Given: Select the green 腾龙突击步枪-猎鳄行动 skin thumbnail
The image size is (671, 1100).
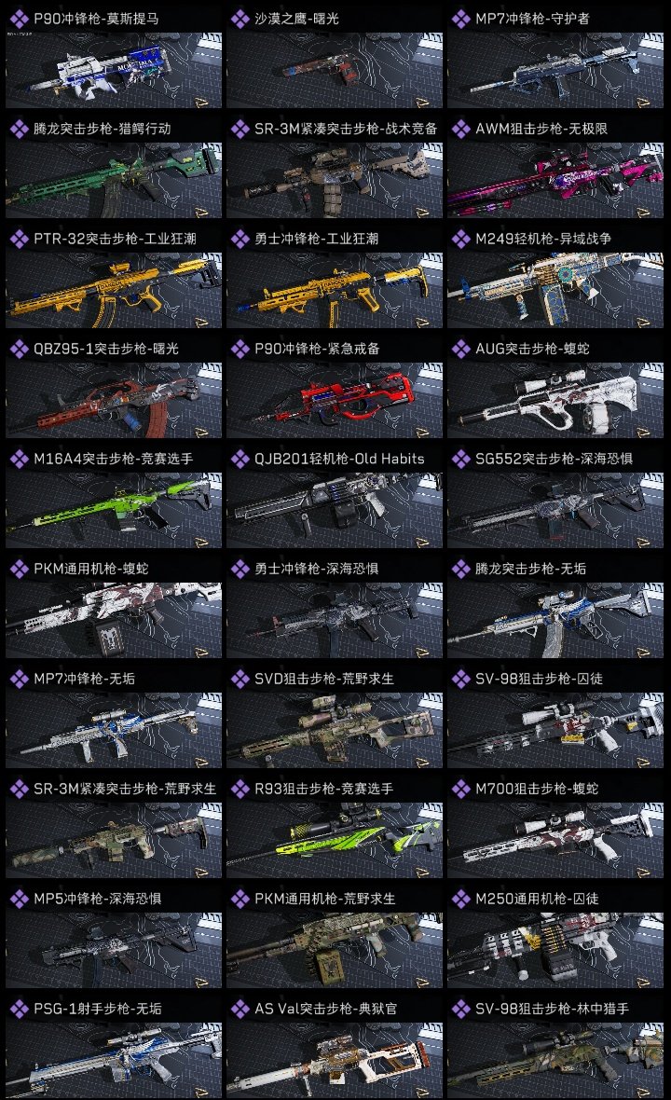Looking at the screenshot, I should click(114, 181).
